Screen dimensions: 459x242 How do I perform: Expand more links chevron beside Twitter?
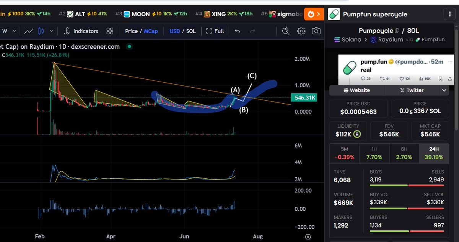pyautogui.click(x=444, y=90)
